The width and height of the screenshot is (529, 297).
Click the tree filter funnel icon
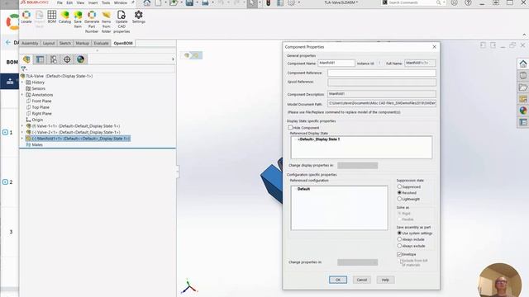24,68
